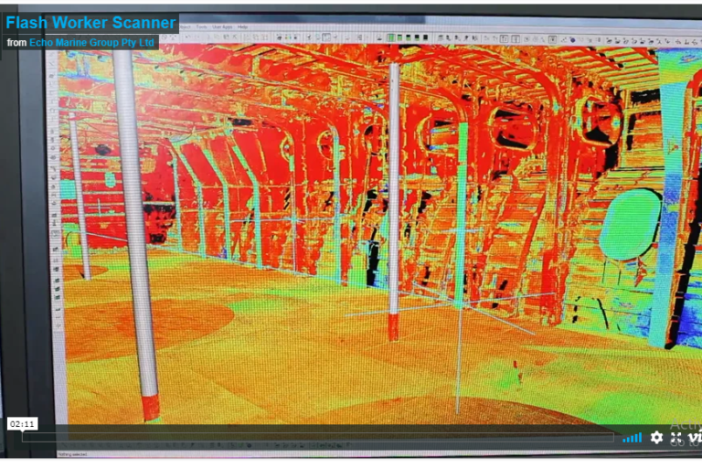Open the Flash Worker Scanner title link
The image size is (702, 468).
[90, 23]
